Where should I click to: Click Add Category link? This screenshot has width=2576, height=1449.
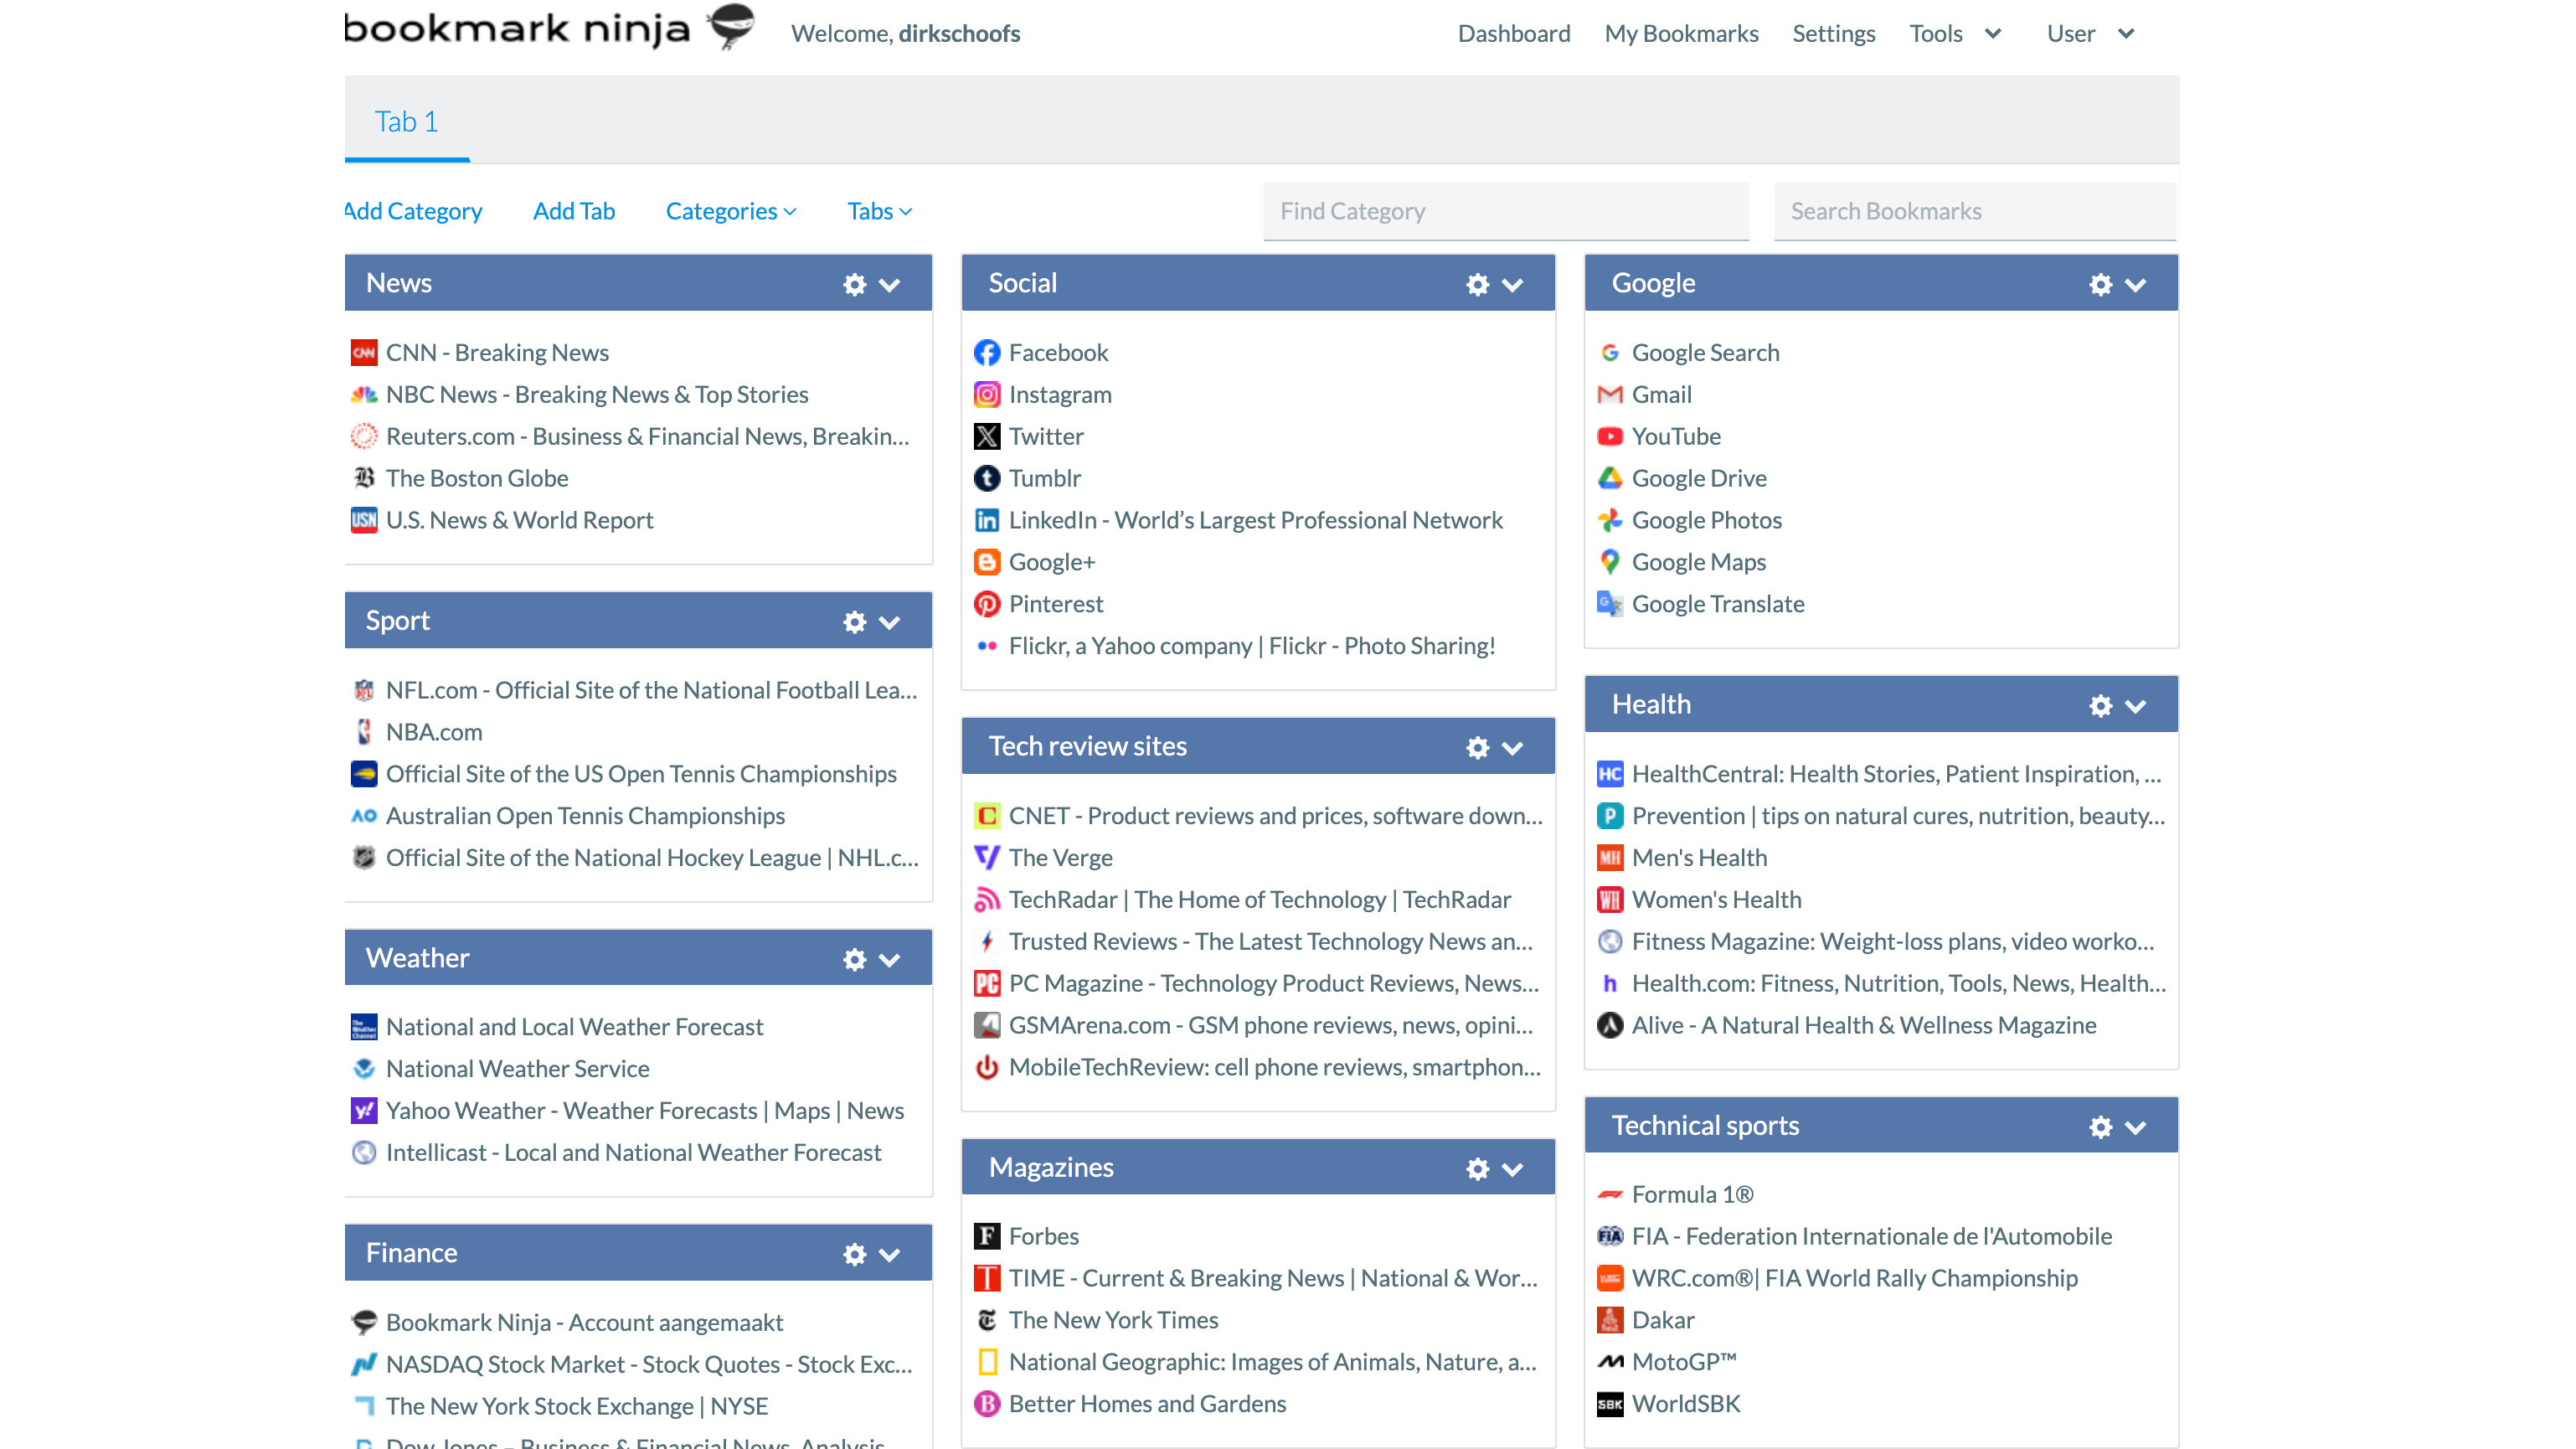coord(413,211)
